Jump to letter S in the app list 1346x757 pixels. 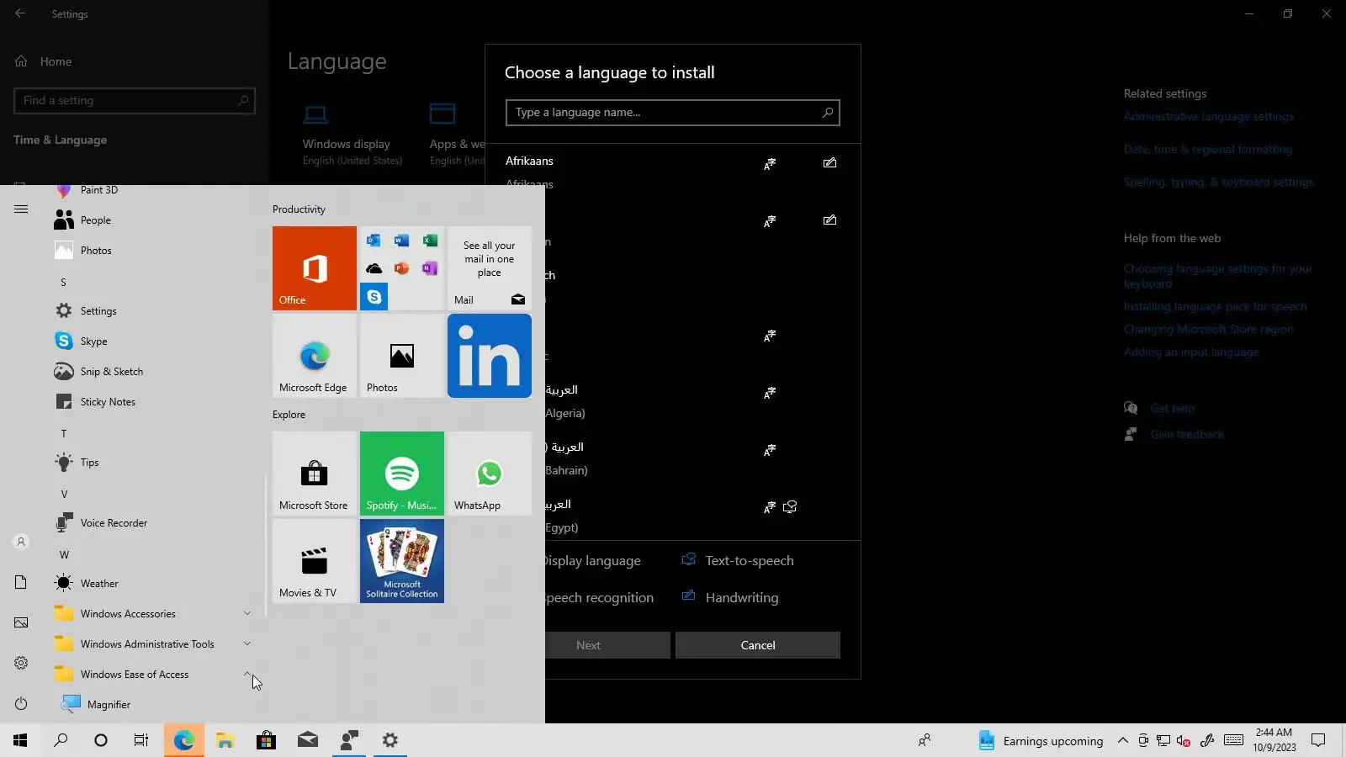tap(63, 283)
